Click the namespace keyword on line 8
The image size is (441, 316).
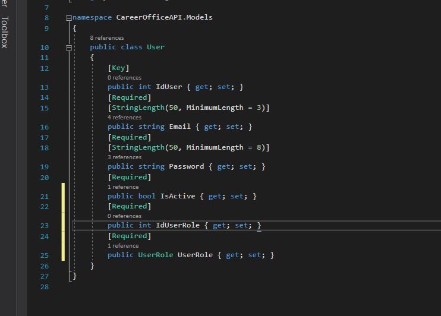pyautogui.click(x=92, y=17)
